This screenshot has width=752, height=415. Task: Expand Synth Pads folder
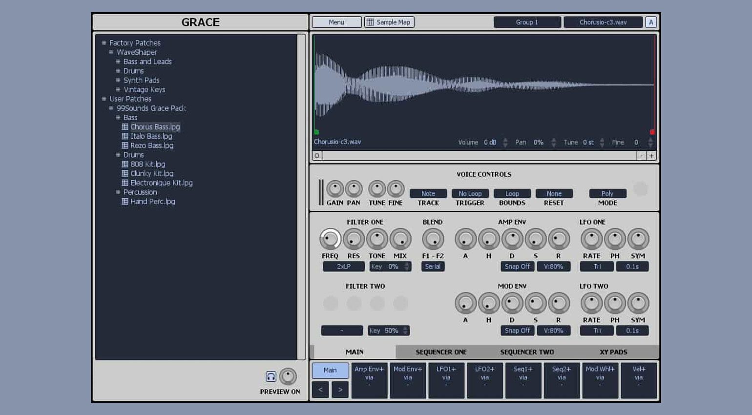pyautogui.click(x=118, y=80)
